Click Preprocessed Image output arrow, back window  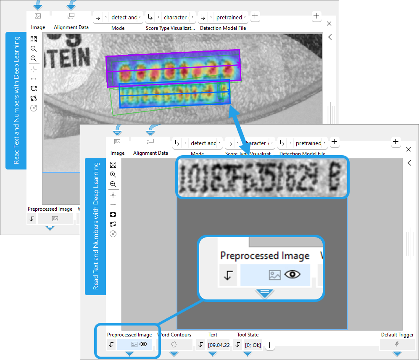tap(32, 219)
